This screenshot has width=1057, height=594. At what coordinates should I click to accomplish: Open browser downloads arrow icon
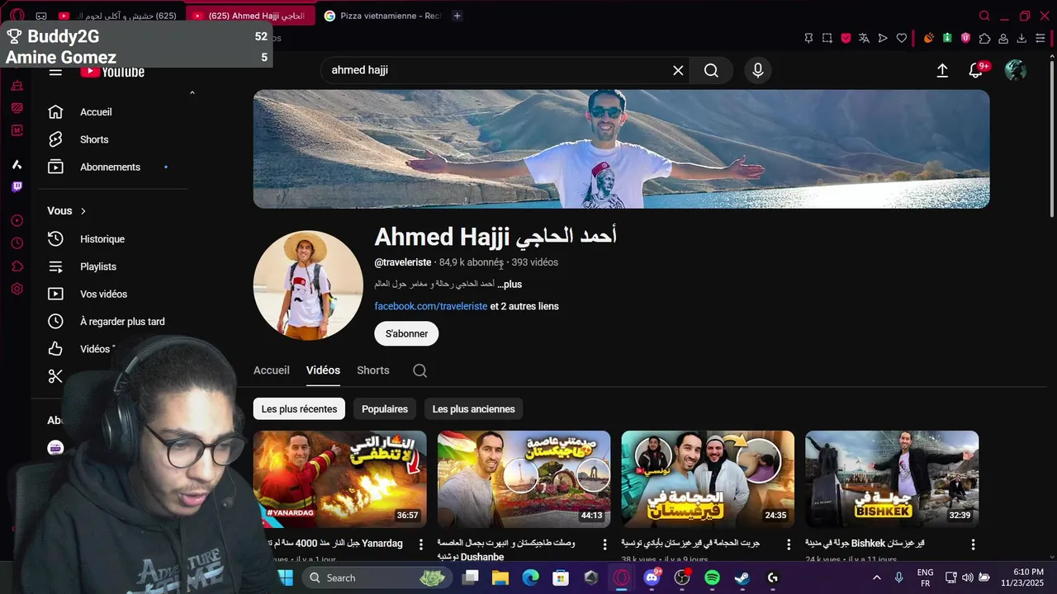1021,38
